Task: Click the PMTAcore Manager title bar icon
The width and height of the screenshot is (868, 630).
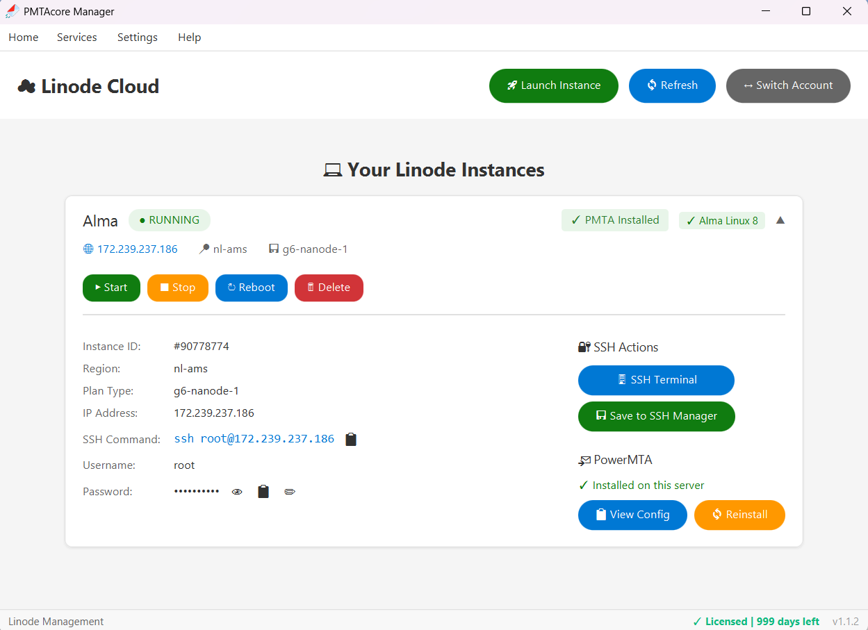Action: point(11,11)
